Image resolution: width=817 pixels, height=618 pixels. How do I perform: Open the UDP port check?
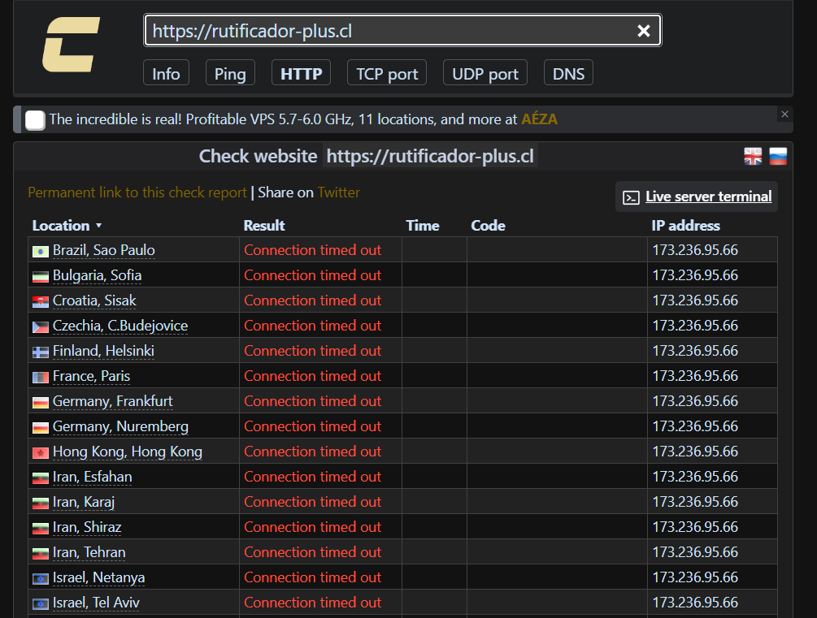(x=485, y=73)
